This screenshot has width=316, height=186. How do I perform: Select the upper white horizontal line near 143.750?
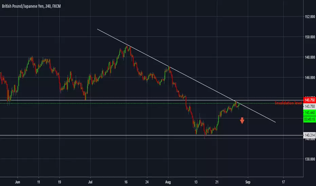152,100
